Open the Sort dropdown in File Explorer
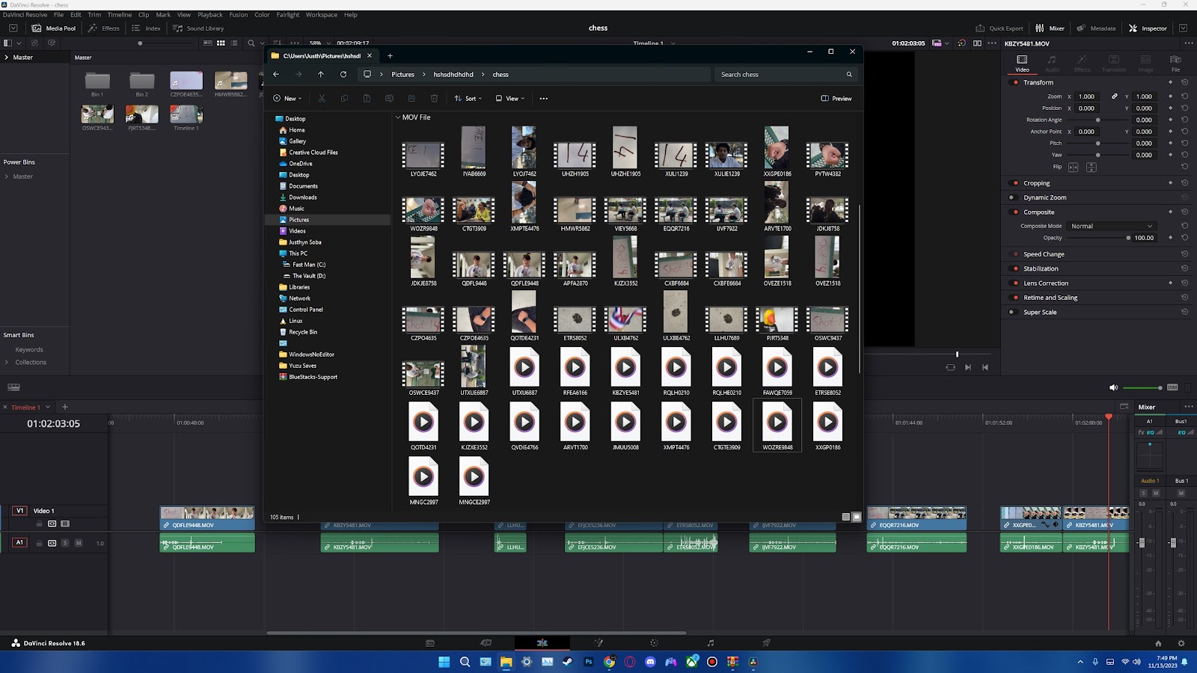This screenshot has width=1197, height=673. tap(468, 99)
